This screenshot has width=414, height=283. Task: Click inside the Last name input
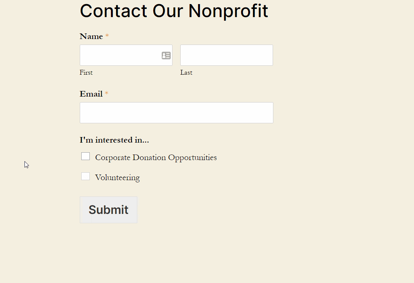(x=226, y=55)
